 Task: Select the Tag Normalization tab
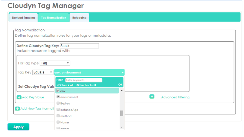(54, 18)
